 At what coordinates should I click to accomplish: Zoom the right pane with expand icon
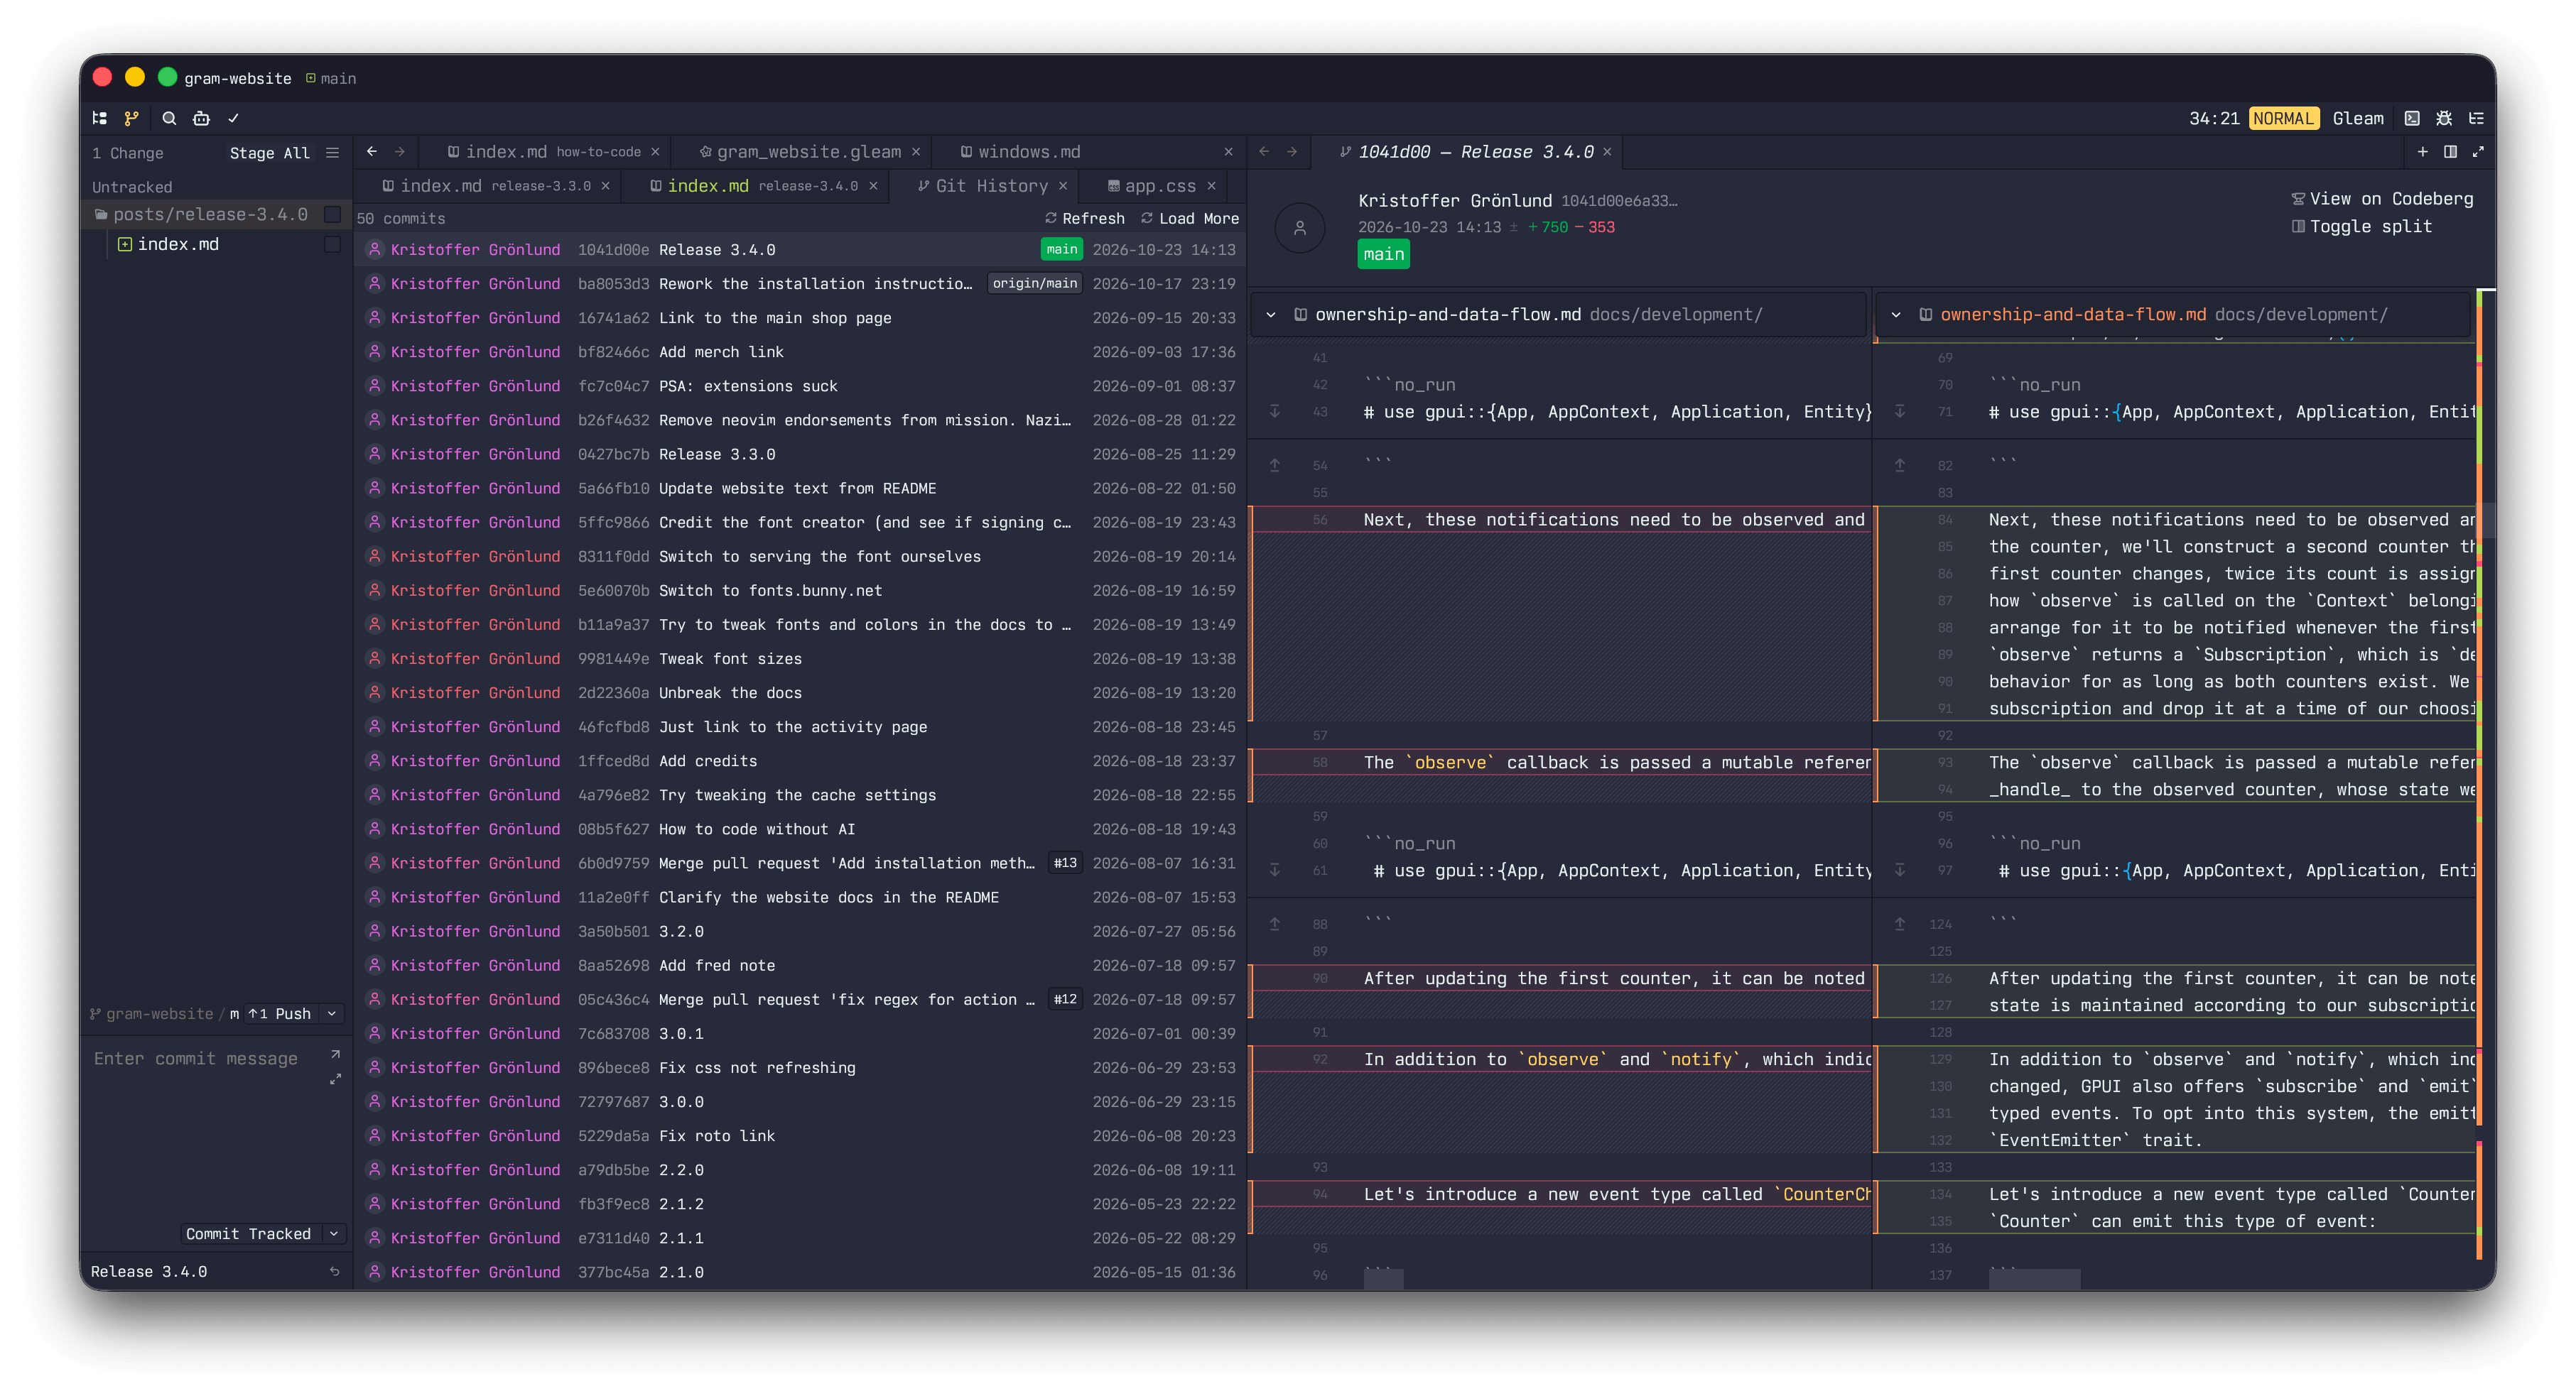(2478, 152)
